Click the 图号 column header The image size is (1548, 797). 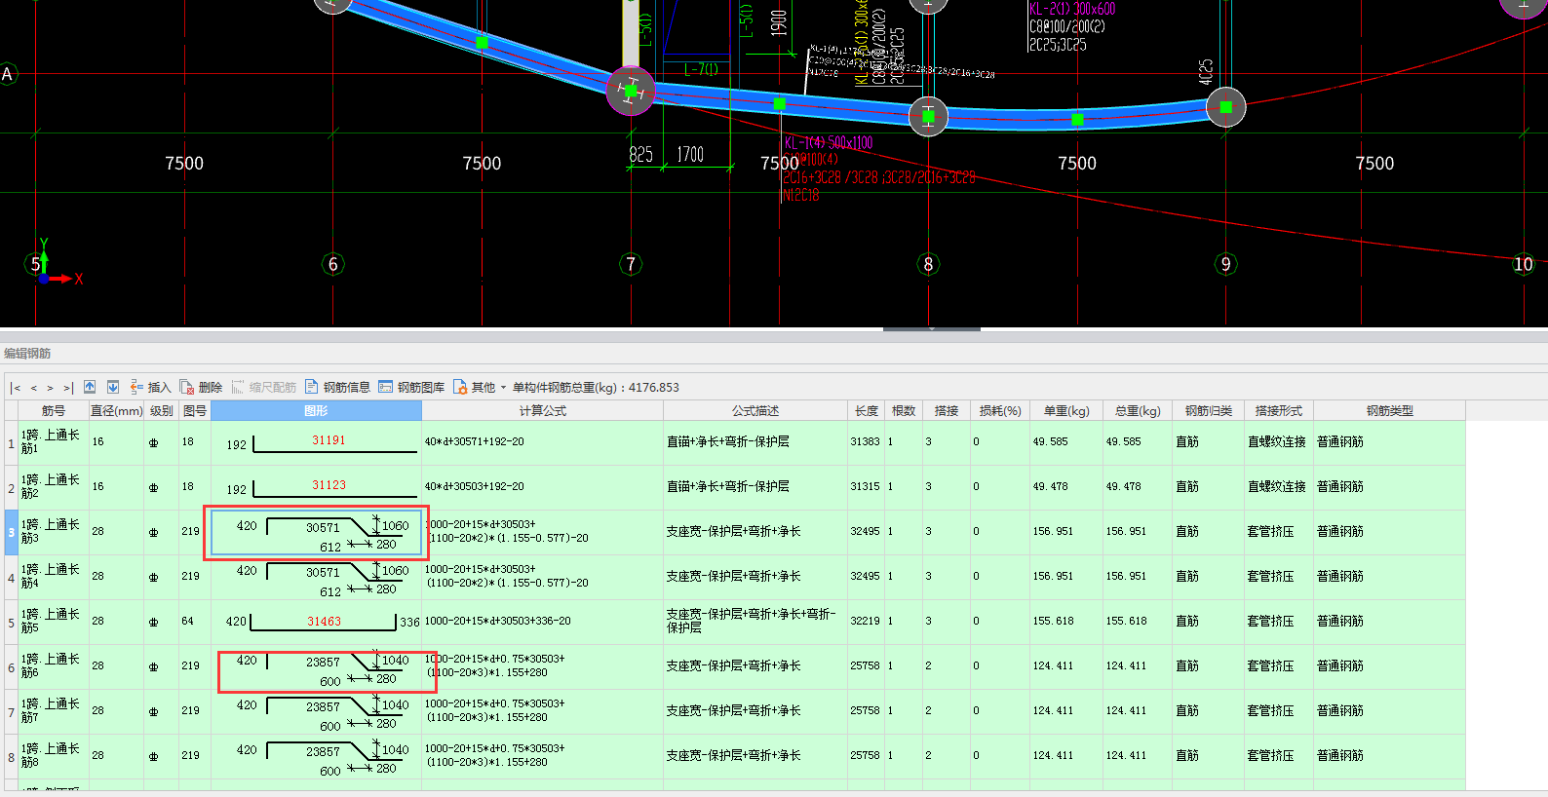195,411
